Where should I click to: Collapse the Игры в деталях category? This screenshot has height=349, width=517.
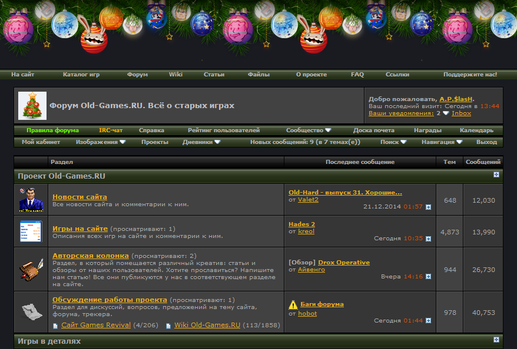click(x=496, y=340)
